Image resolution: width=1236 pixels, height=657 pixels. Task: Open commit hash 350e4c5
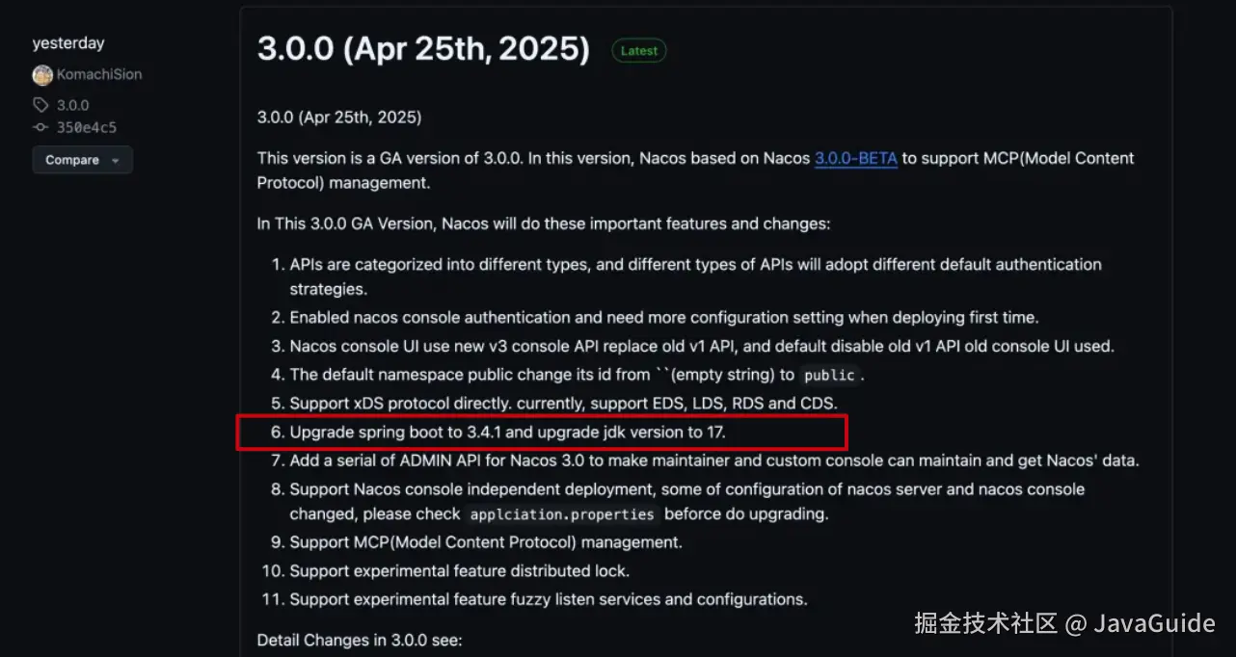click(x=86, y=127)
